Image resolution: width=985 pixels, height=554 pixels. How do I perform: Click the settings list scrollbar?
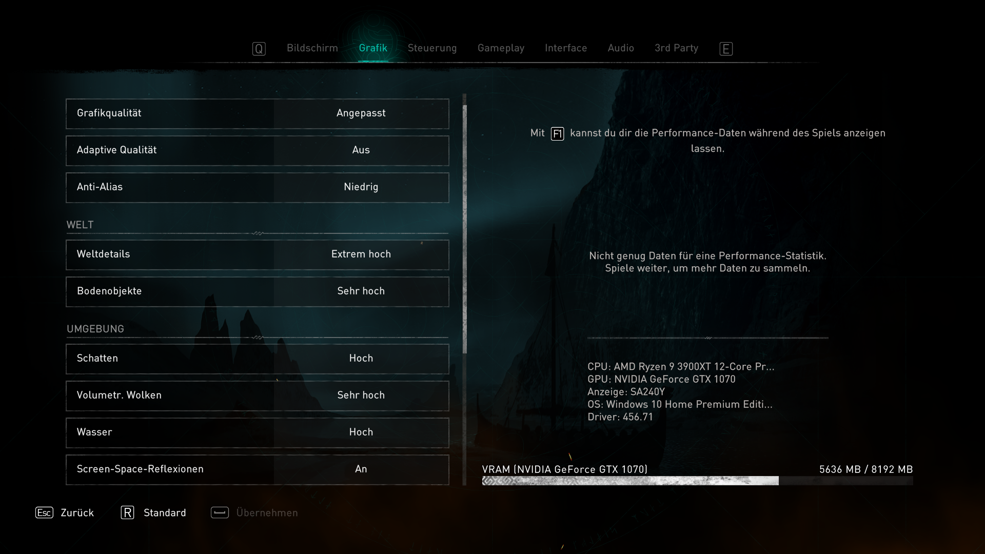click(x=465, y=229)
